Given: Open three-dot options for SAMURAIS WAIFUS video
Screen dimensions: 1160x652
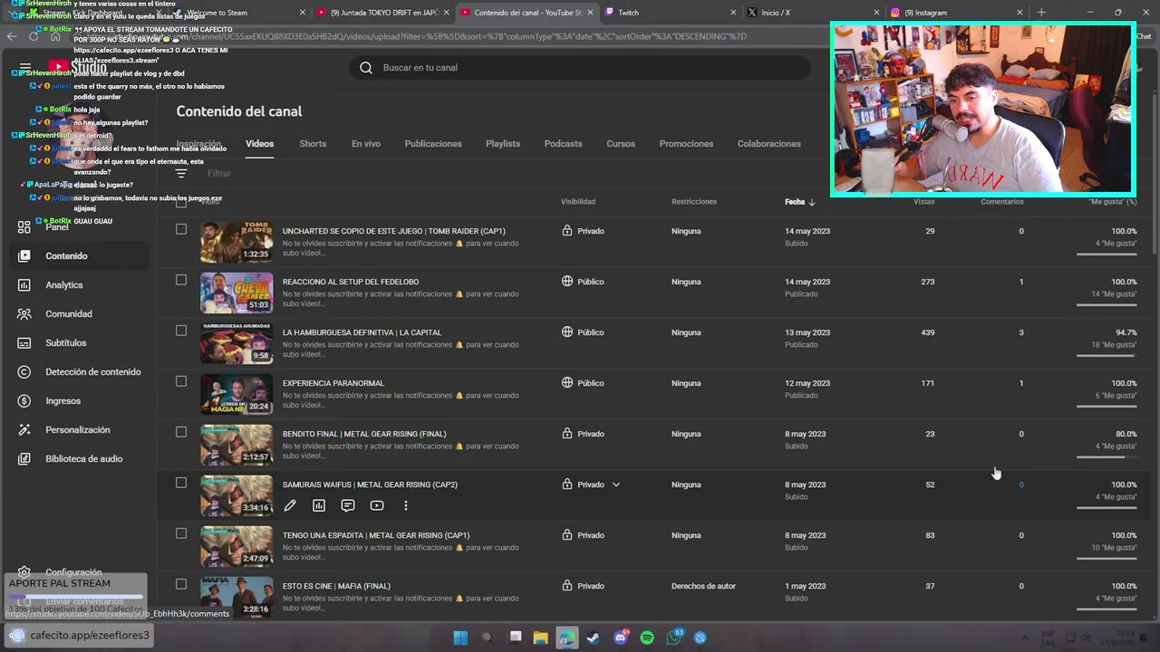Looking at the screenshot, I should point(406,506).
